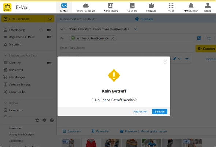Click the green shield icon on recipient
Image resolution: width=216 pixels, height=147 pixels.
pos(73,38)
